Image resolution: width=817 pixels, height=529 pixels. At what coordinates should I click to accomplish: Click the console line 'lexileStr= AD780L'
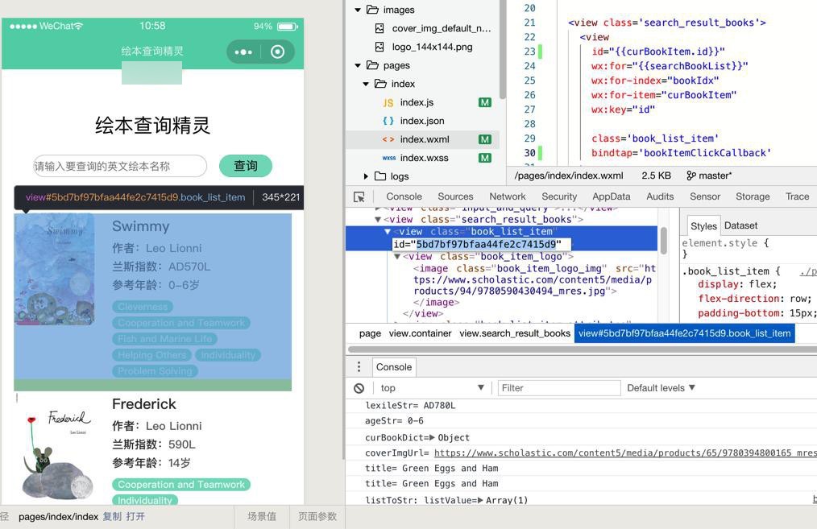click(410, 406)
